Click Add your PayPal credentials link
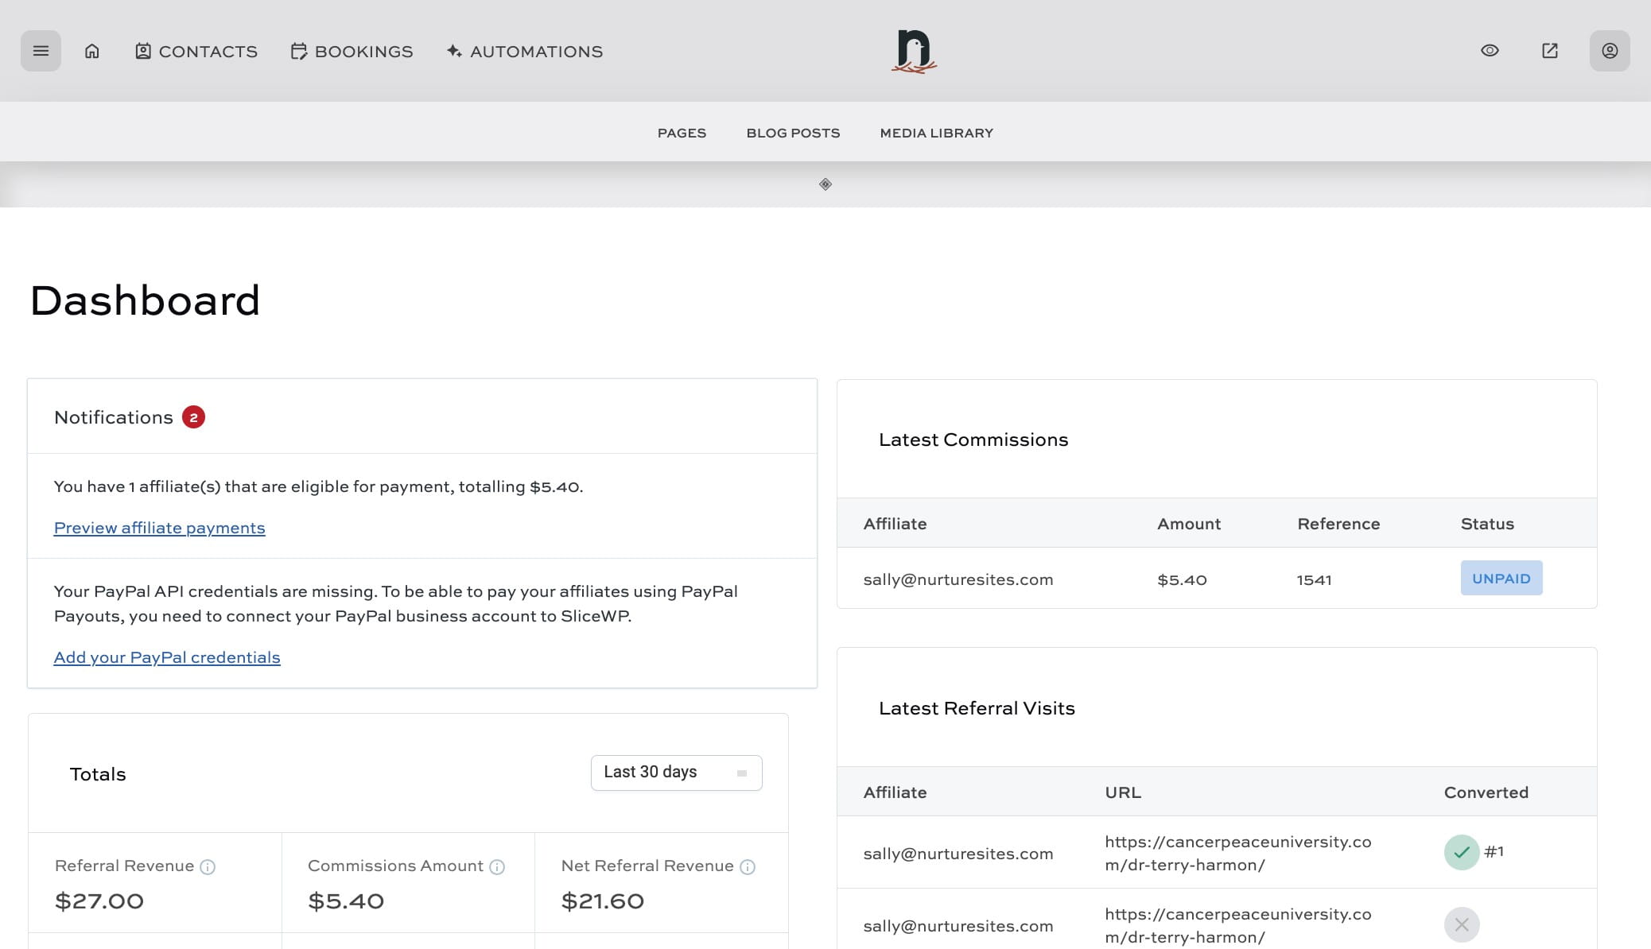This screenshot has width=1651, height=949. tap(167, 658)
